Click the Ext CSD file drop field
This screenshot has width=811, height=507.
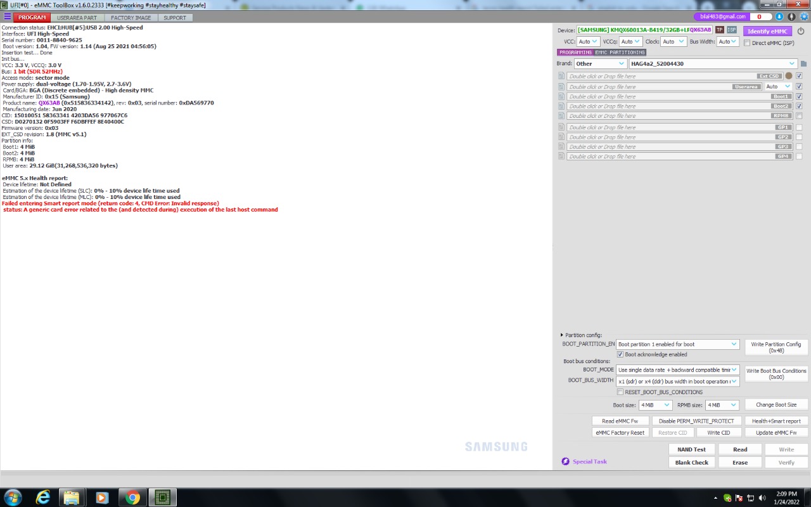(675, 76)
